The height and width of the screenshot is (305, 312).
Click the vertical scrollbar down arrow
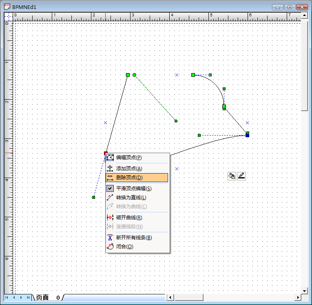pos(304,291)
